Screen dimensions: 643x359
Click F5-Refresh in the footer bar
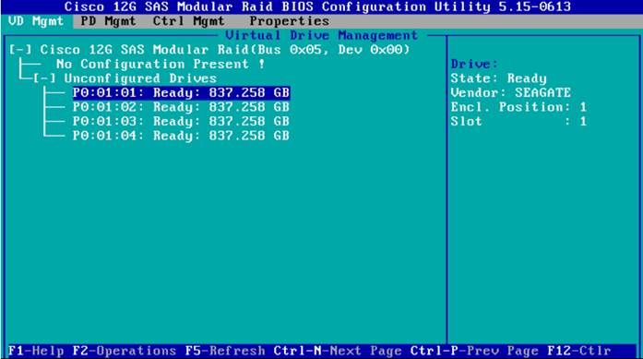point(225,352)
